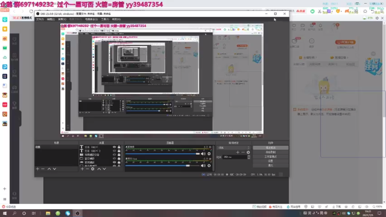The height and width of the screenshot is (217, 386).
Task: Add a new source with the plus icon
Action: point(82,169)
